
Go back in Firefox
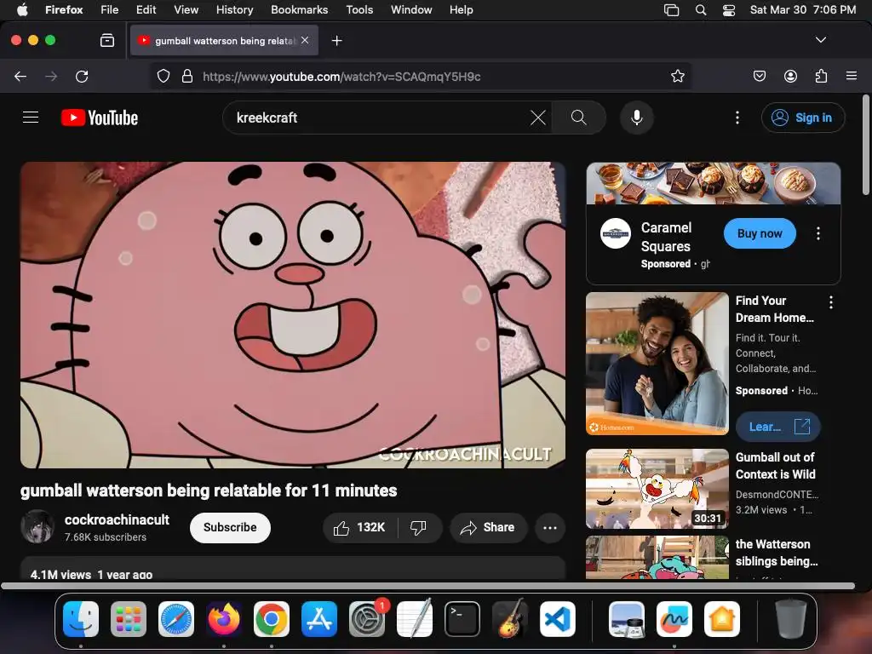20,76
